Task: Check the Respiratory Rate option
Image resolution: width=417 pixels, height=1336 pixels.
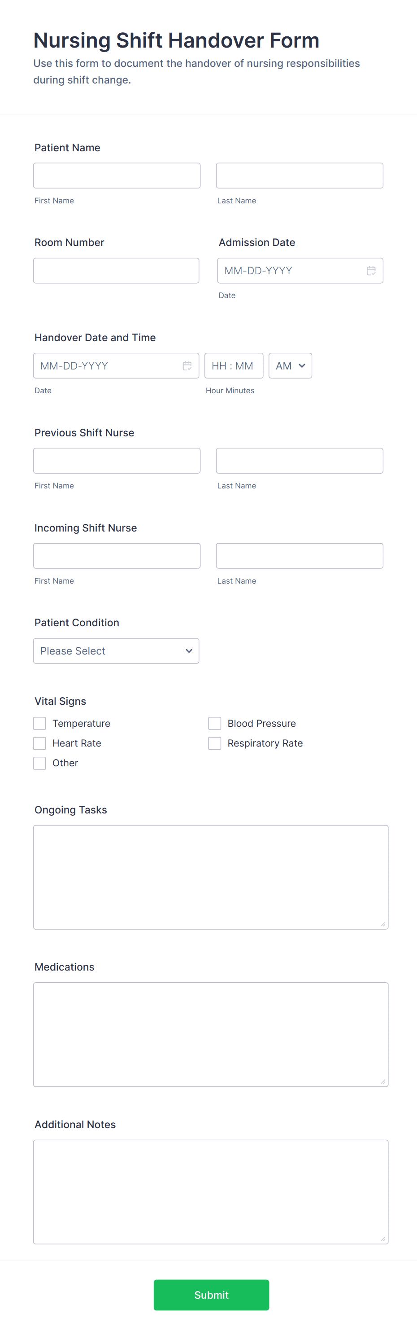Action: [214, 743]
